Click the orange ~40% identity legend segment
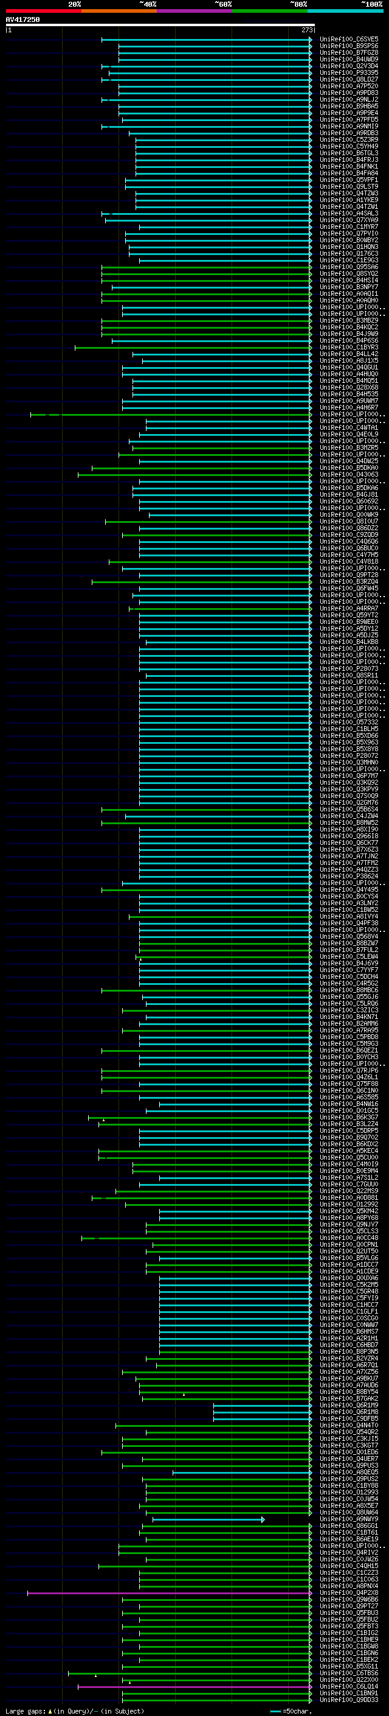 (119, 11)
